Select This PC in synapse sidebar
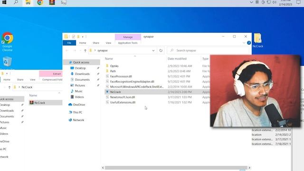Image resolution: width=304 pixels, height=171 pixels. 77,112
